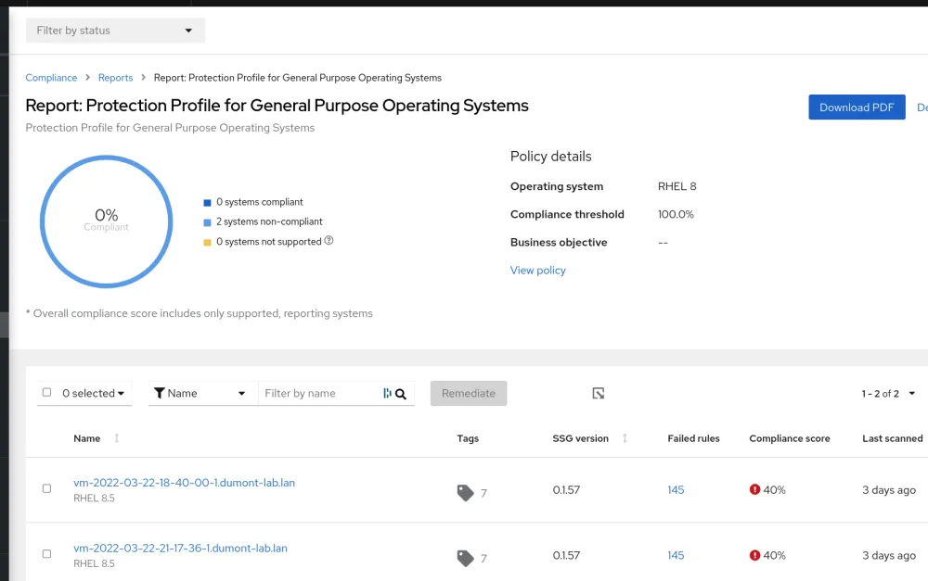
Task: Check the checkbox for vm-2022-03-22-21-17-36-1
Action: pos(46,554)
